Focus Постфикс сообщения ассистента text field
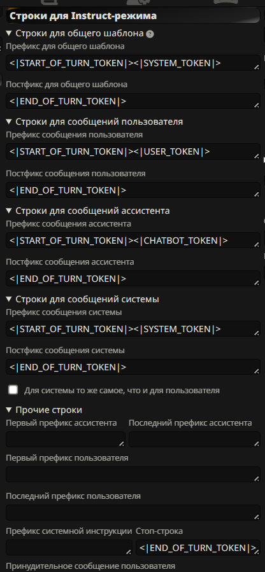 tap(133, 279)
